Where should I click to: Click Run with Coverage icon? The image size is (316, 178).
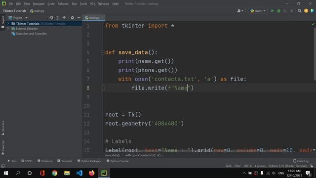tap(285, 11)
